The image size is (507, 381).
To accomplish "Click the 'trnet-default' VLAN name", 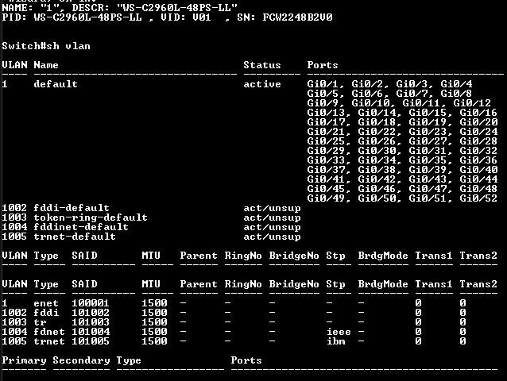I will [75, 237].
